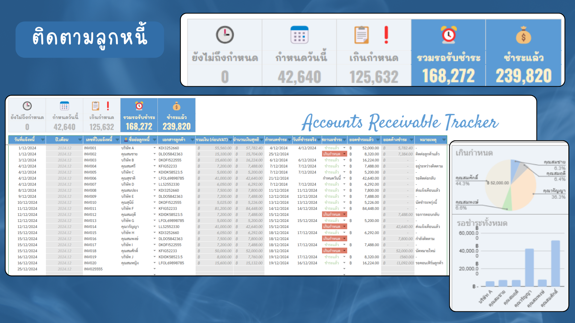Select the net amount cell 84,448.00 in INV011 row
The image size is (575, 323).
(249, 208)
